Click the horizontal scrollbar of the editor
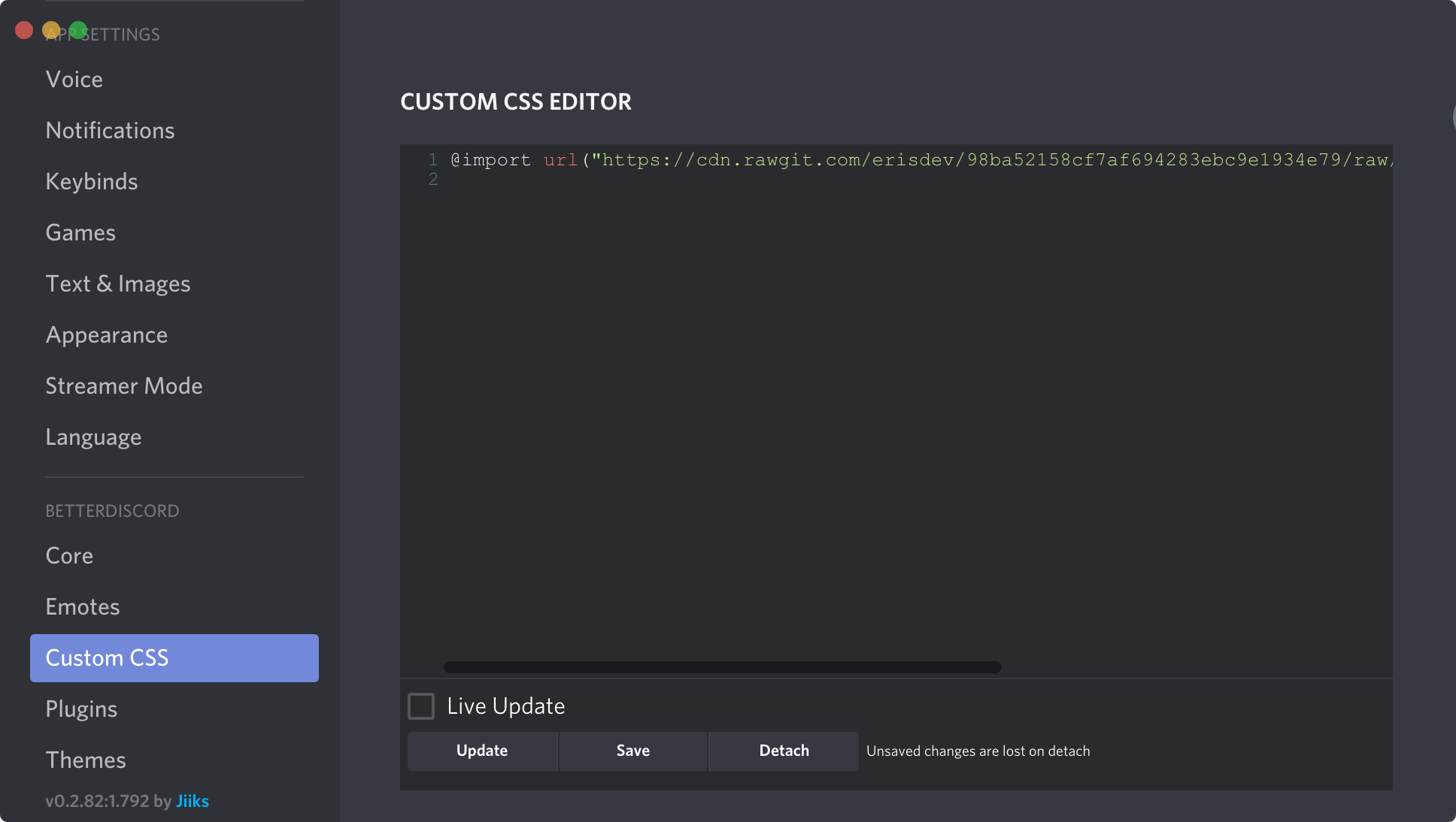Image resolution: width=1456 pixels, height=822 pixels. [x=722, y=667]
